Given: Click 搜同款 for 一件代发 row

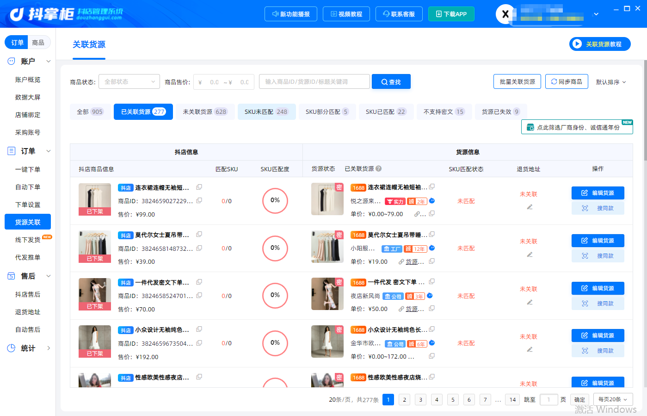Looking at the screenshot, I should (598, 304).
